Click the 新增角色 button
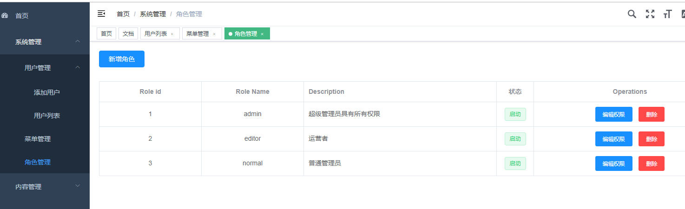685x209 pixels. tap(122, 59)
